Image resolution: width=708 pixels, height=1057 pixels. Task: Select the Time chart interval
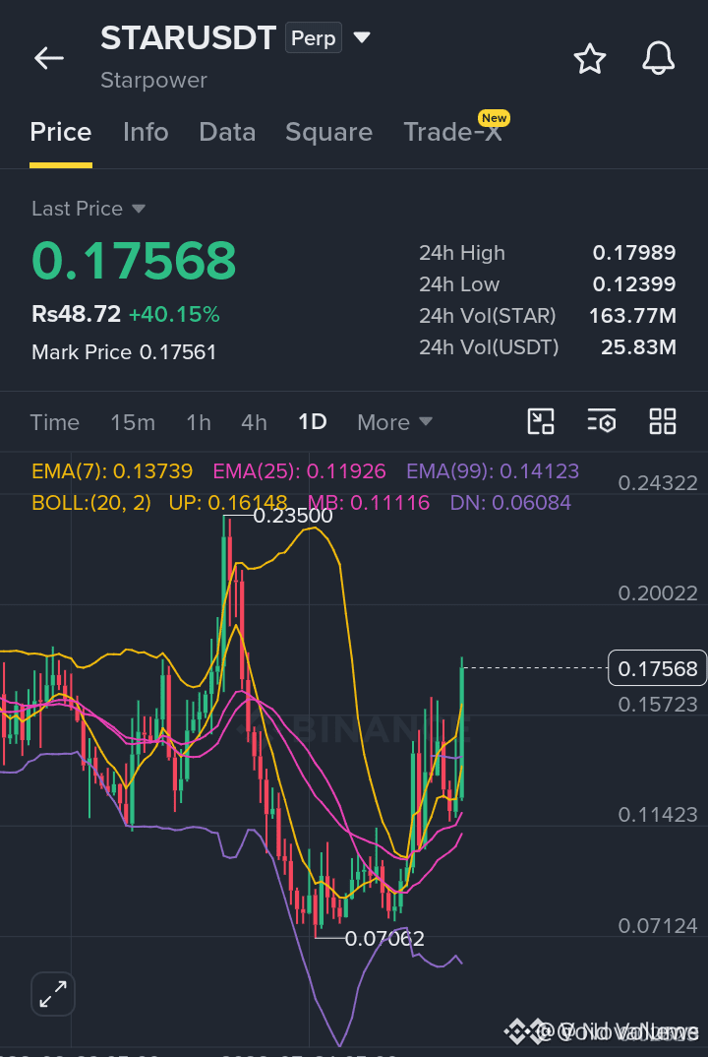(x=54, y=422)
